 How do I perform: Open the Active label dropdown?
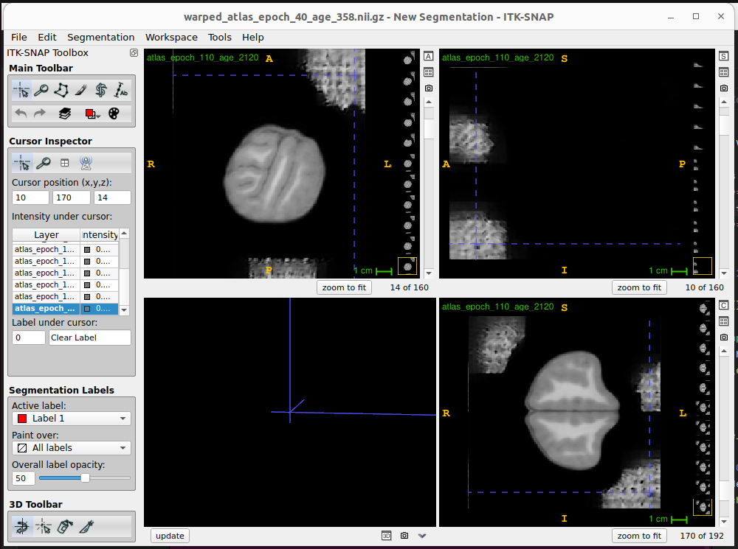click(x=72, y=419)
